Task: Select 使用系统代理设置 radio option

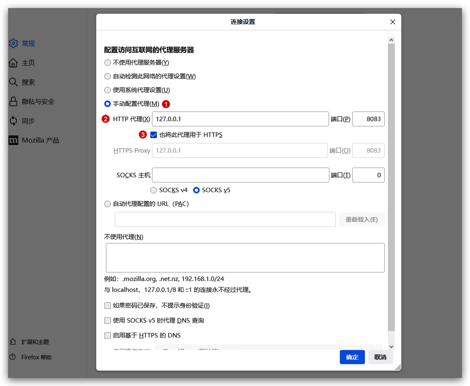Action: tap(107, 90)
